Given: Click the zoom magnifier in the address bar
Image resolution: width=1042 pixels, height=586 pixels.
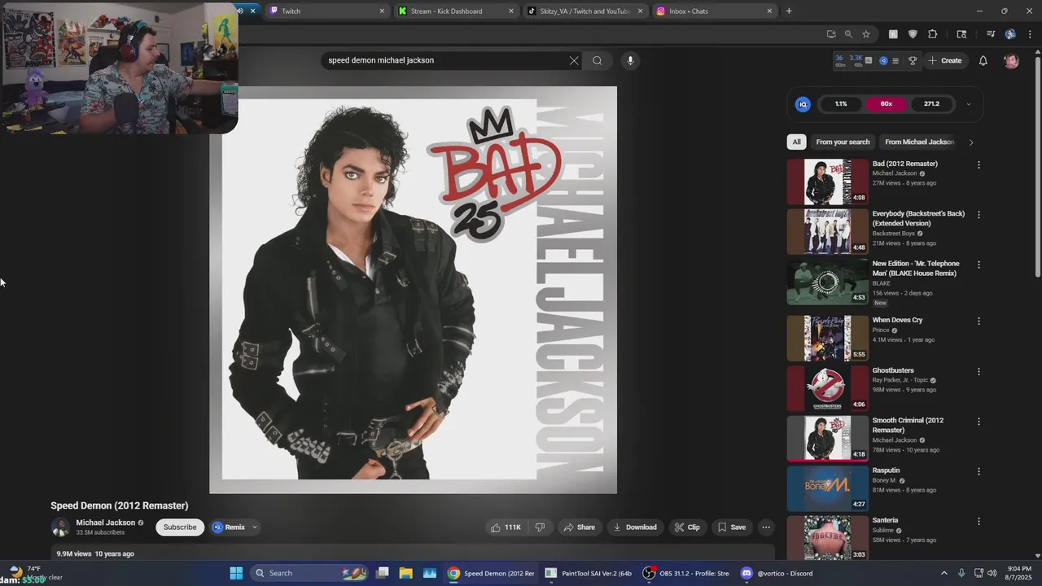Looking at the screenshot, I should tap(848, 34).
